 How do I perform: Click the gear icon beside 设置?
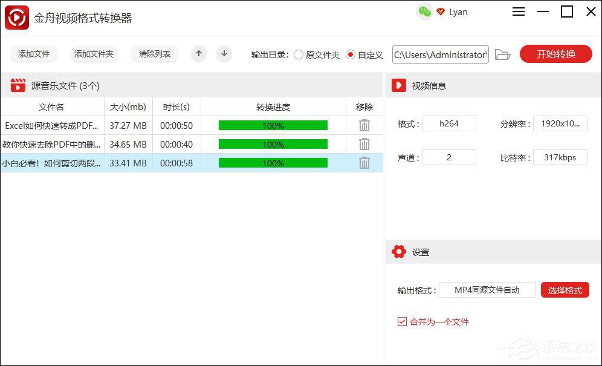click(399, 252)
